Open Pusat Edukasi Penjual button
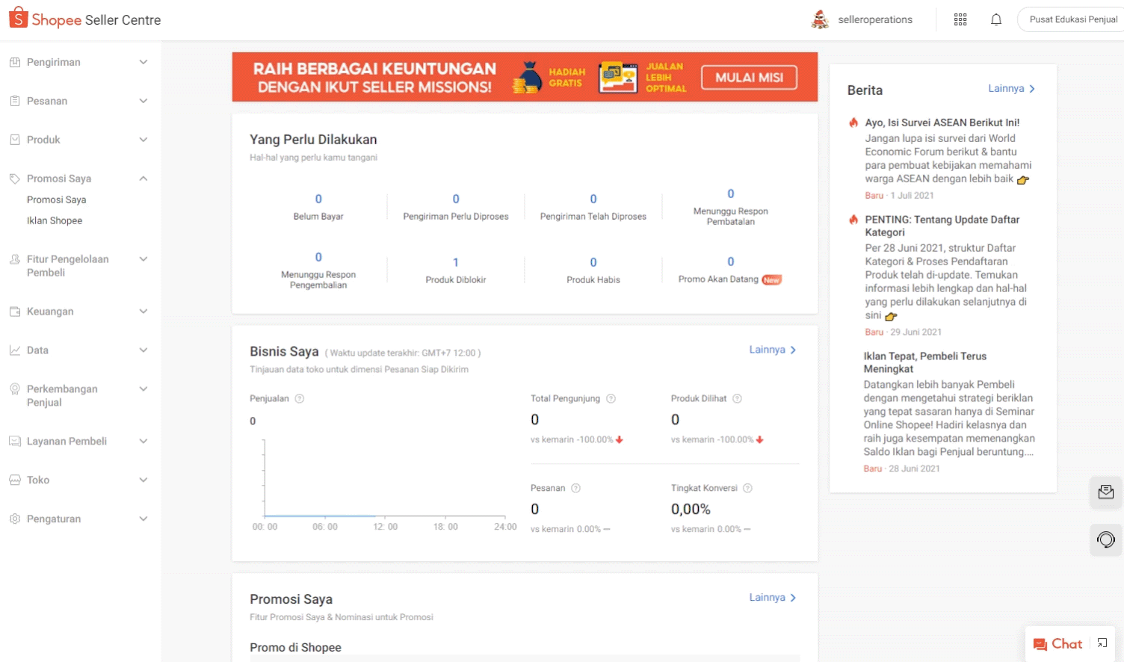 click(1072, 20)
